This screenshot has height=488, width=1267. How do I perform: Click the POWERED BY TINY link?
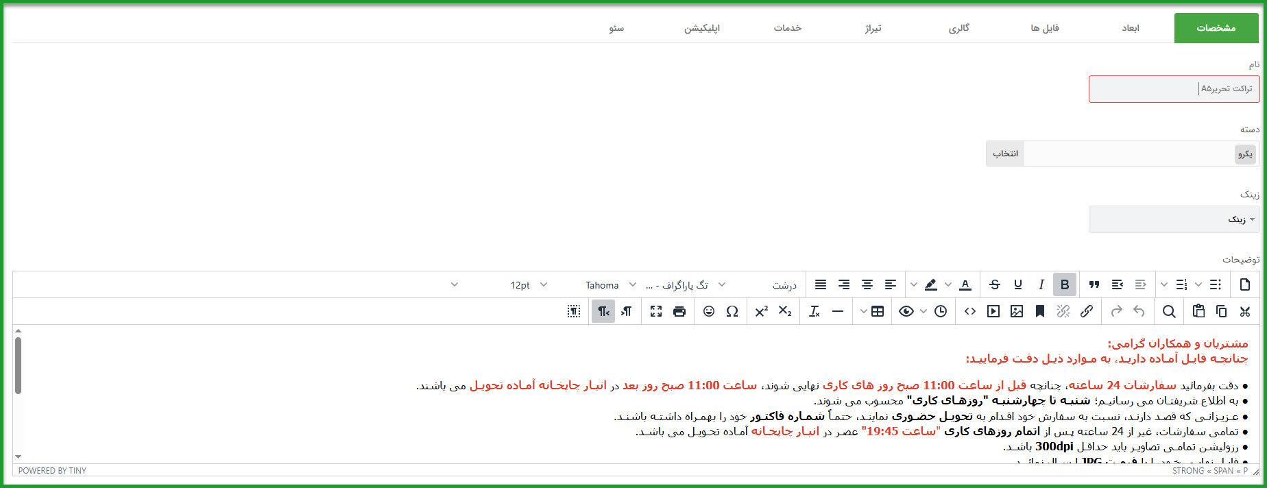[x=52, y=471]
